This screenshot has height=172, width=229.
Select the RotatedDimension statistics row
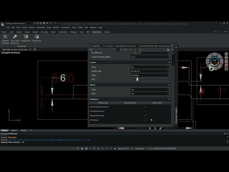point(130,111)
